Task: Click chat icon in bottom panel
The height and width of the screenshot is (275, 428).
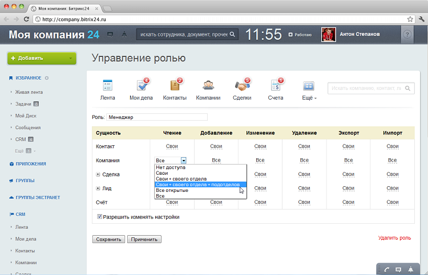Action: (x=398, y=269)
